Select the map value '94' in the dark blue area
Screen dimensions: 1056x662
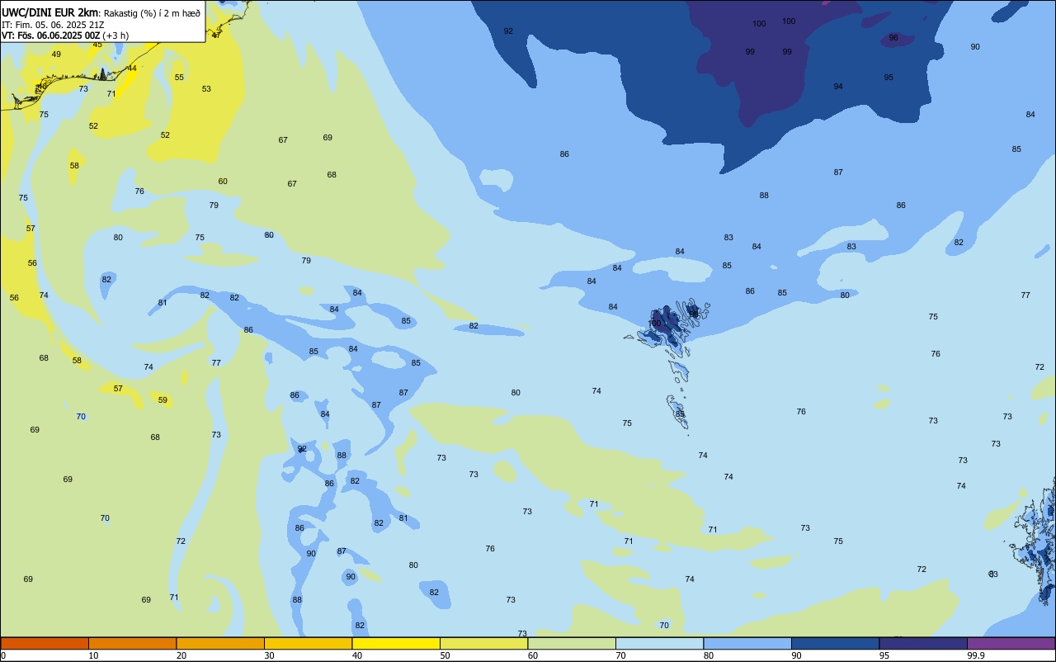point(838,87)
